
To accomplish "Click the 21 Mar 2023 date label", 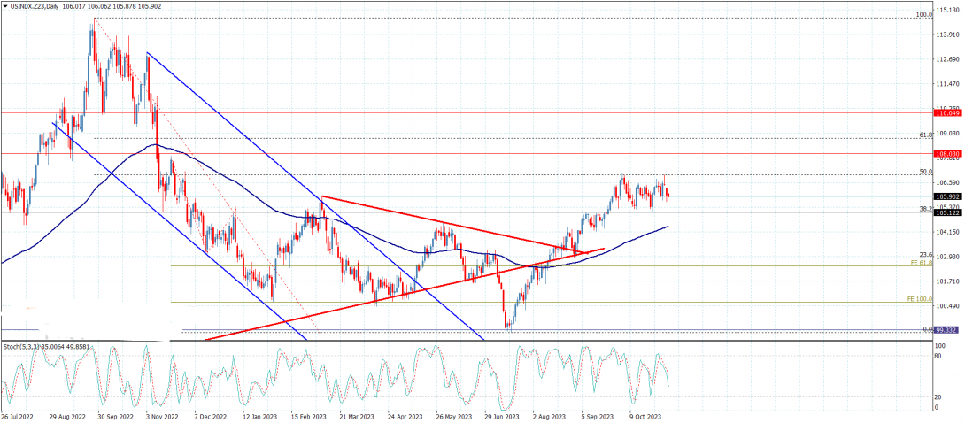I will point(359,417).
